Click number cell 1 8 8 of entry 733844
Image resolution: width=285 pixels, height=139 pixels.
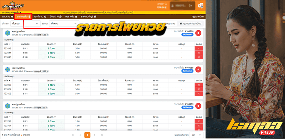[x=25, y=53]
